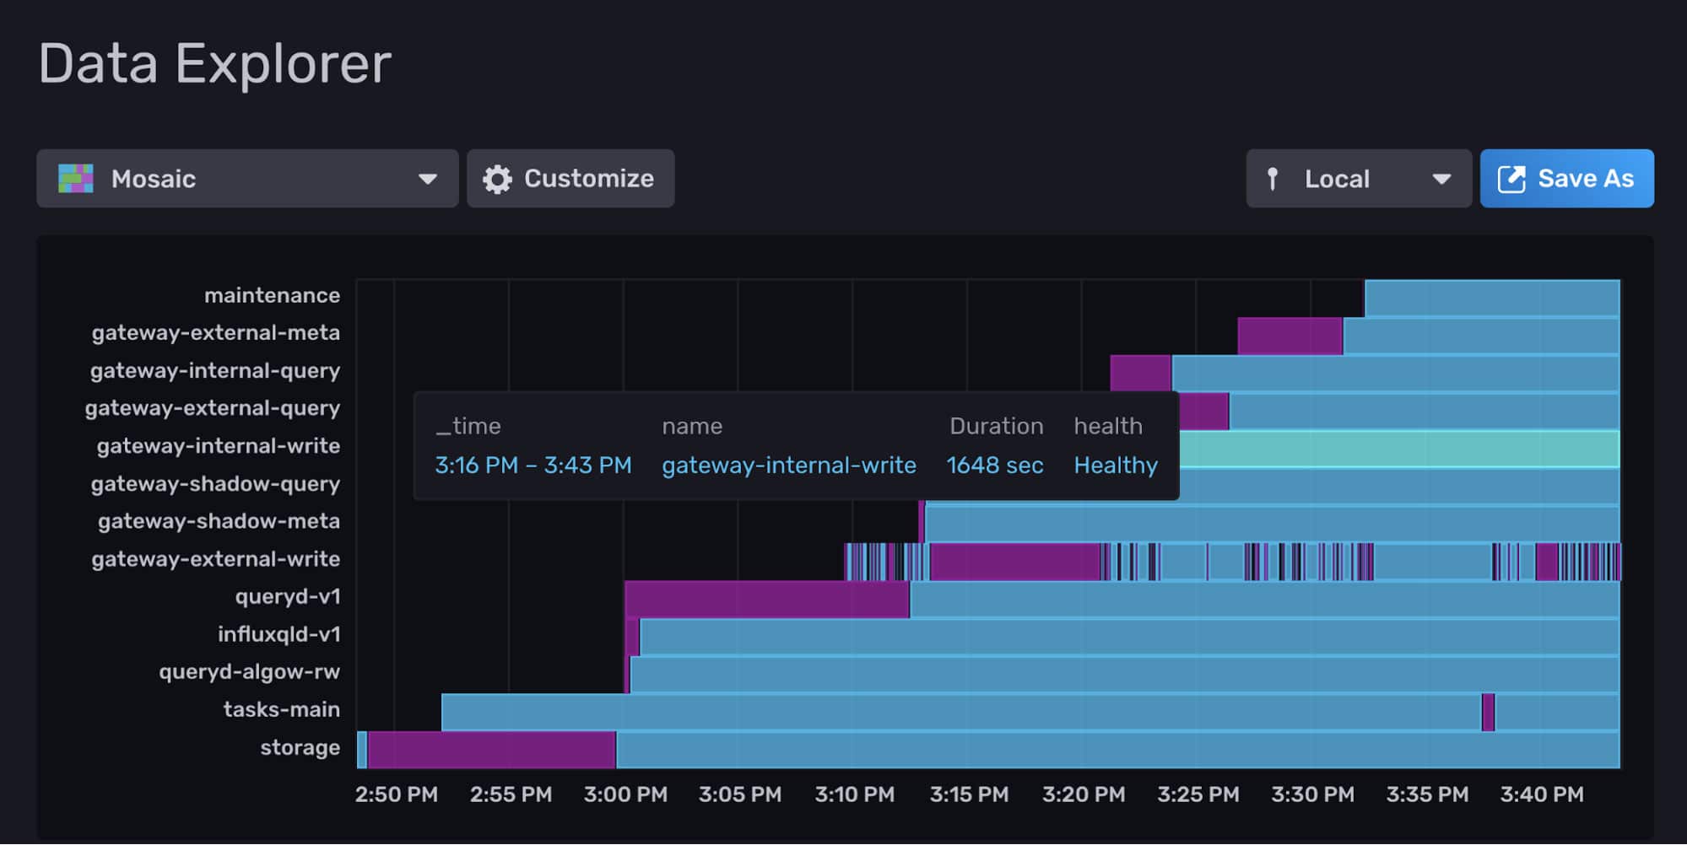Click the purple gateway-internal-query segment
The image size is (1687, 845).
(1140, 373)
